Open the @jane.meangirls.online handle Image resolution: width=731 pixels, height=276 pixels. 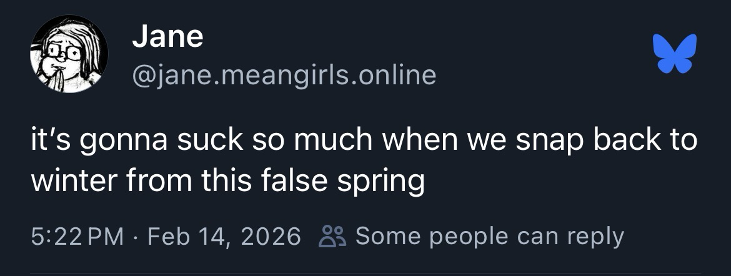pos(284,75)
